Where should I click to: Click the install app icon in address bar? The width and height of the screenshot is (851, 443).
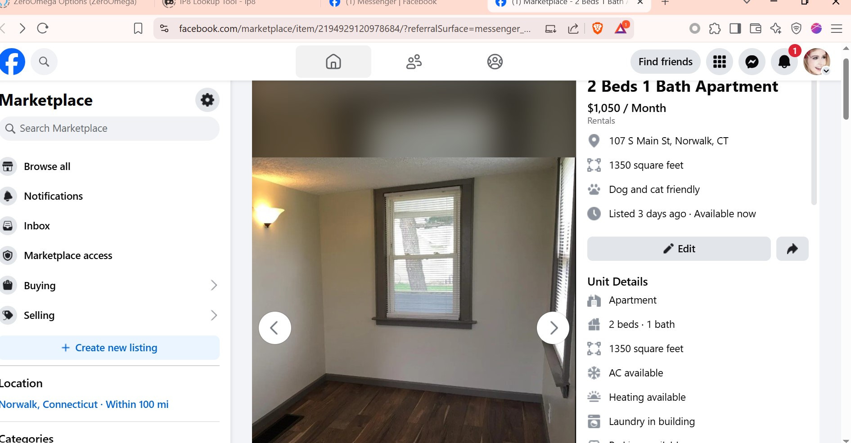[x=550, y=29]
